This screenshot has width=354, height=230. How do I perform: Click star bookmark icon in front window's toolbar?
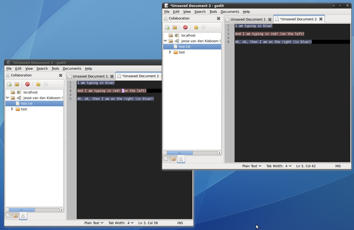[196, 27]
